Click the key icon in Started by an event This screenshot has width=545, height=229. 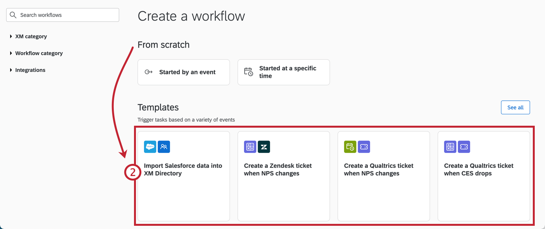coord(148,72)
